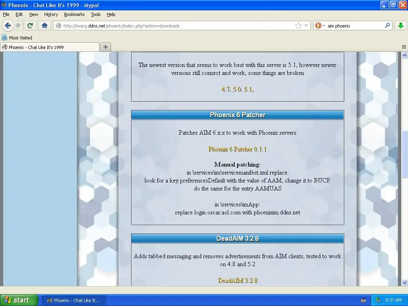This screenshot has width=408, height=306.
Task: Open the Edit menu
Action: [19, 14]
